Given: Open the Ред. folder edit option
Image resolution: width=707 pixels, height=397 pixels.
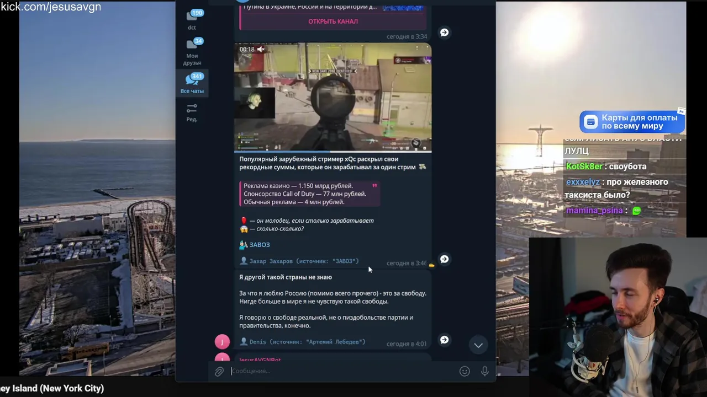Looking at the screenshot, I should tap(192, 112).
